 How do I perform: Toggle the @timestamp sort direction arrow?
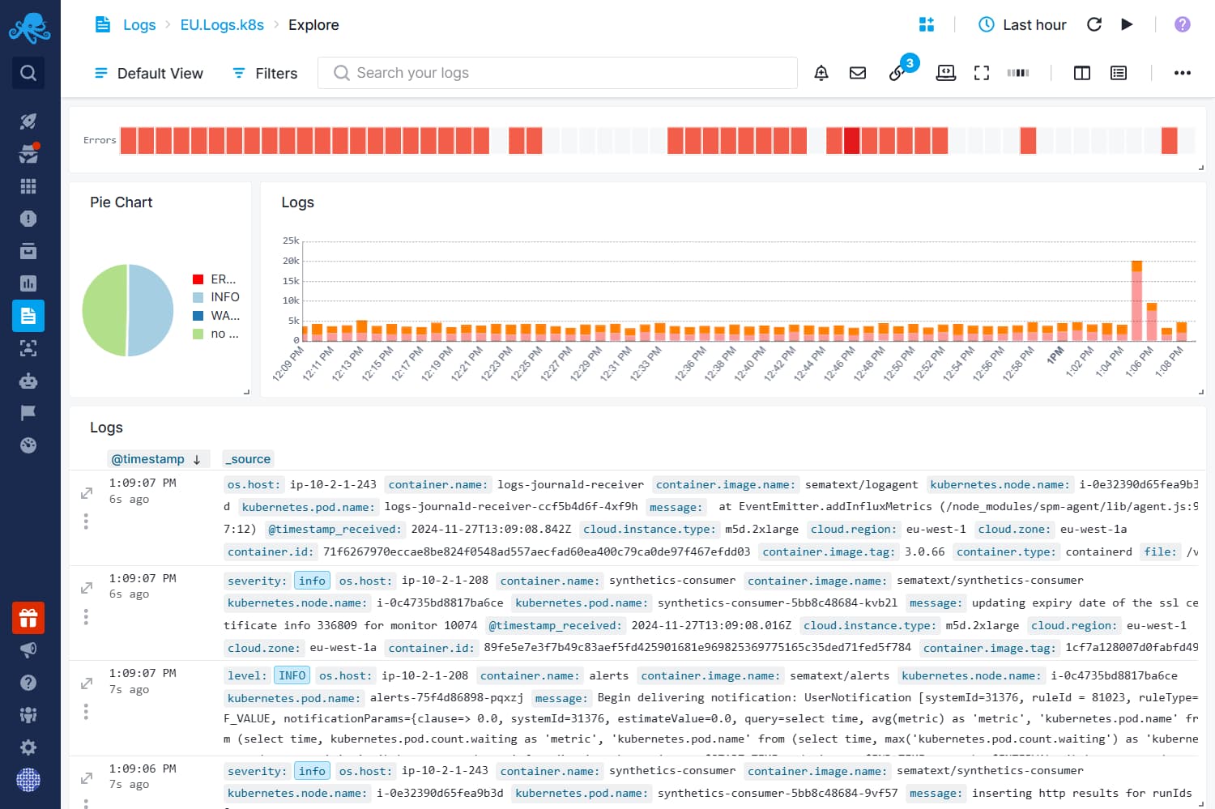[198, 459]
